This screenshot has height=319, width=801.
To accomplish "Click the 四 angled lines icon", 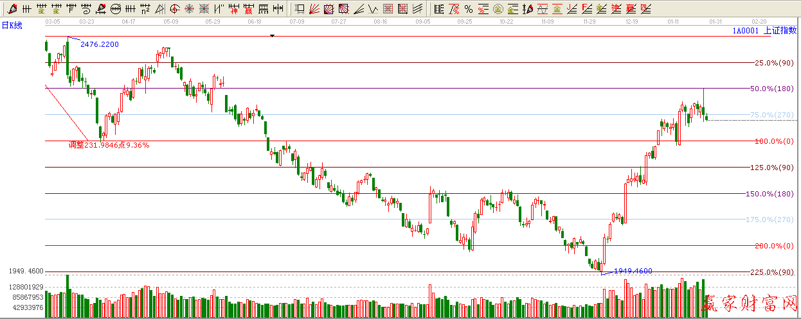I will tap(645, 9).
